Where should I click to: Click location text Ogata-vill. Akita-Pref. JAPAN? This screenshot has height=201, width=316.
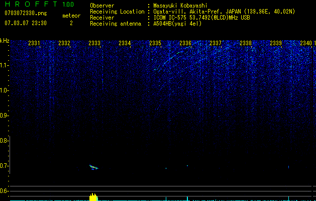[x=197, y=12]
